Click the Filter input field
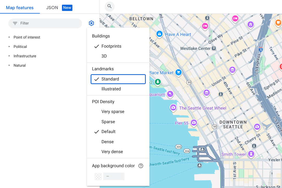 coord(45,23)
